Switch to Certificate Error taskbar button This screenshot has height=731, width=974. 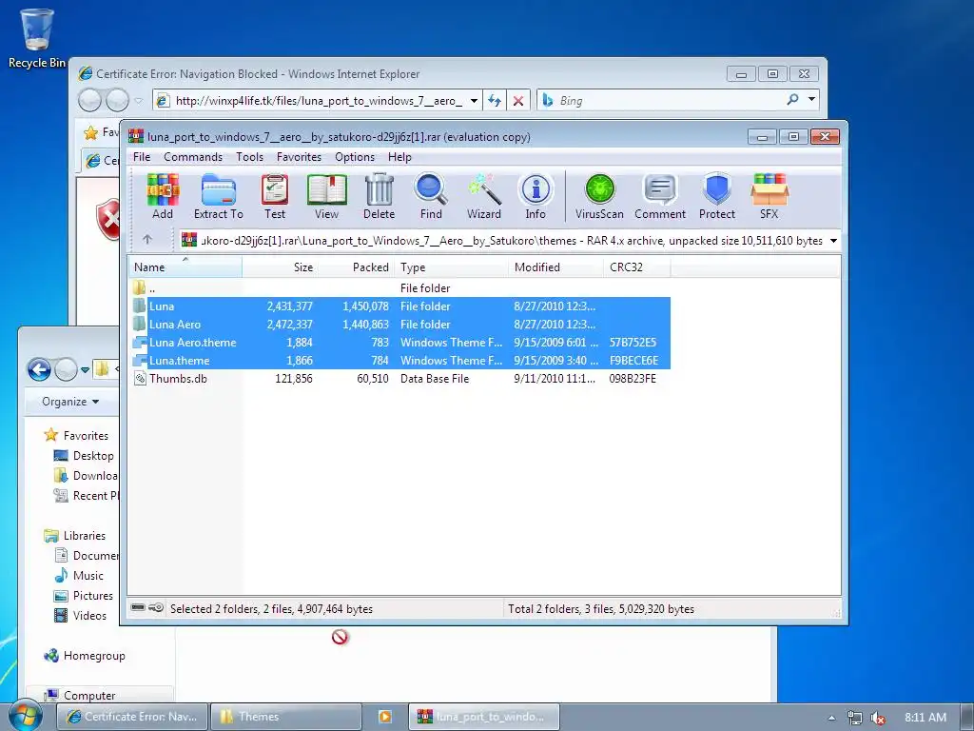pos(132,717)
